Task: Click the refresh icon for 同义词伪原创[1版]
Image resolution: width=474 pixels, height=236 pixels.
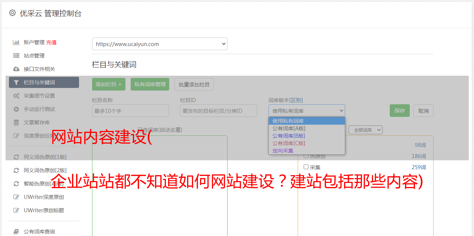Action: click(x=16, y=157)
